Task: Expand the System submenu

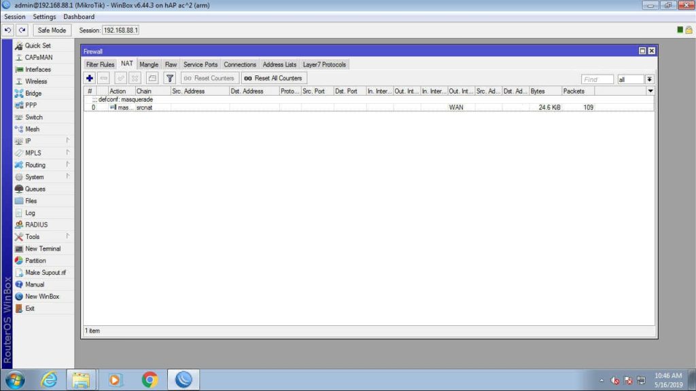Action: [43, 177]
